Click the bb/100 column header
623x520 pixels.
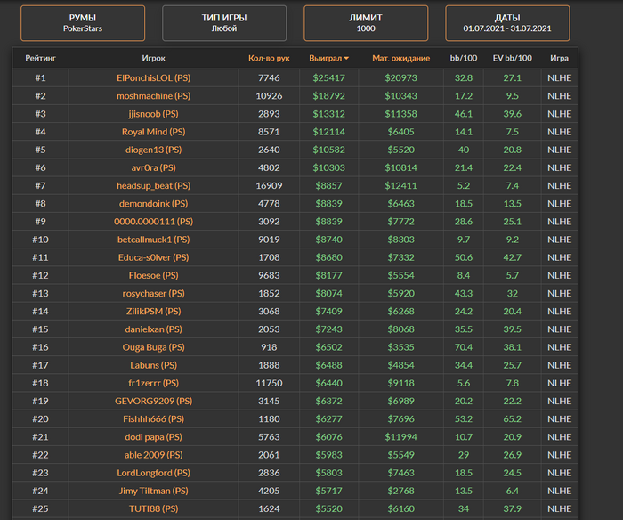coord(464,58)
